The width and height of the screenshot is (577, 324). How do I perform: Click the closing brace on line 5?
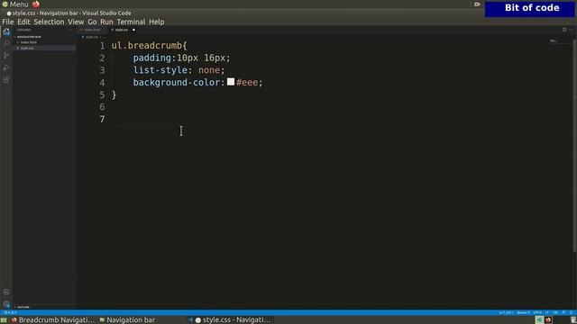coord(114,94)
